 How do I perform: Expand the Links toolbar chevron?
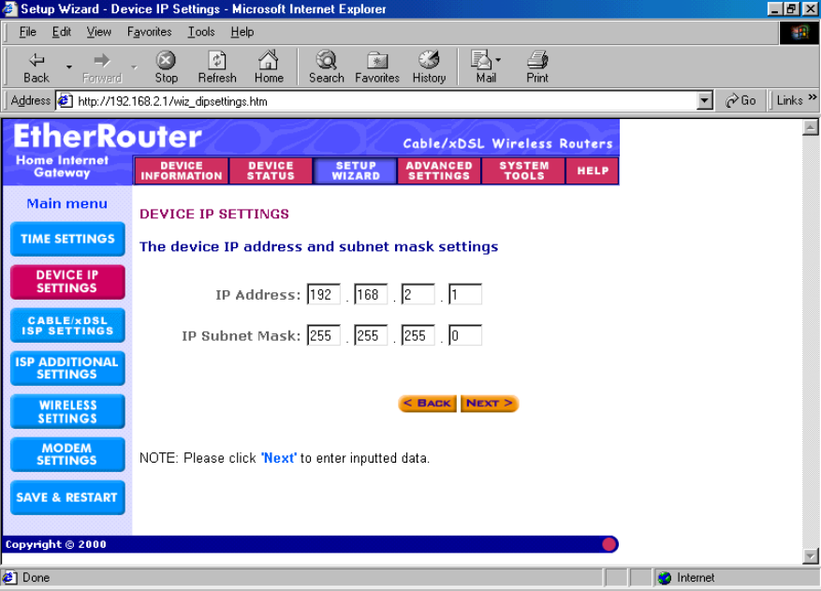(812, 96)
